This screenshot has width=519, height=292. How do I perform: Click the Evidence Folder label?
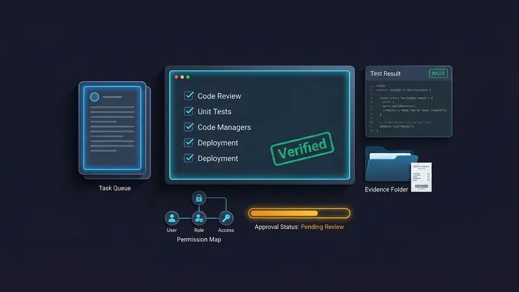click(386, 189)
